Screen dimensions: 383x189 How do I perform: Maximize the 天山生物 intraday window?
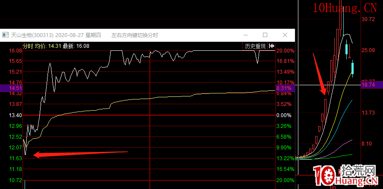[265, 35]
